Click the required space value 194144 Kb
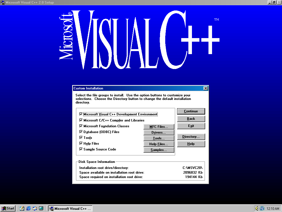 [x=194, y=177]
